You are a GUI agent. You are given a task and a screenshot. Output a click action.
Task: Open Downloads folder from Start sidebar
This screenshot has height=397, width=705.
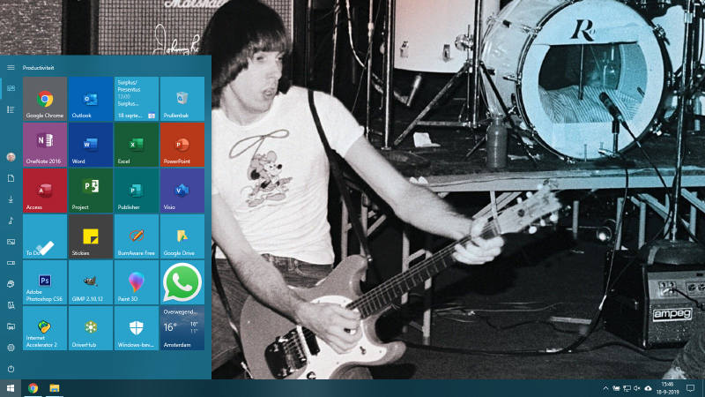click(x=11, y=199)
